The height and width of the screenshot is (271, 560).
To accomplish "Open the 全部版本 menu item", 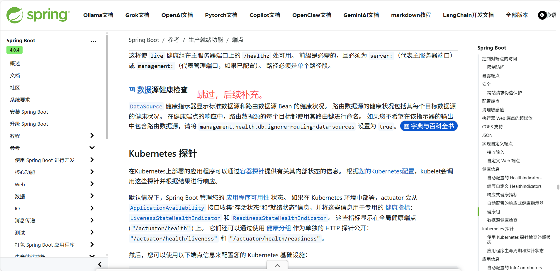I will point(517,15).
